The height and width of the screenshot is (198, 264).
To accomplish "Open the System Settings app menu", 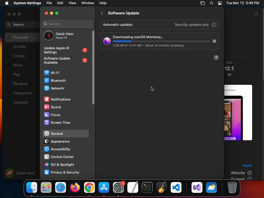I will (x=27, y=3).
